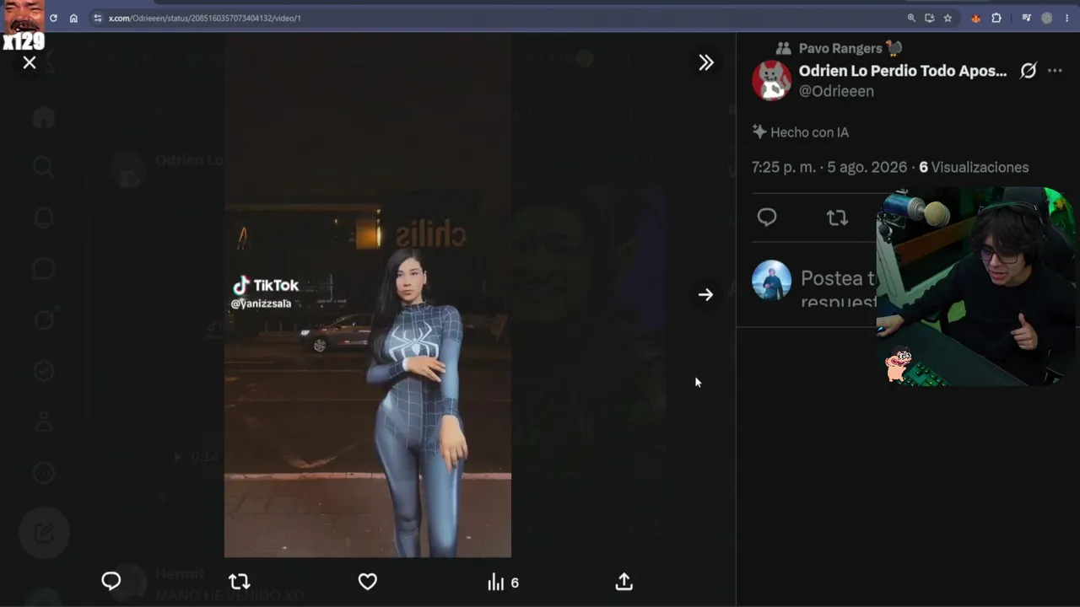
Task: Reload the page in the browser toolbar
Action: coord(53,18)
